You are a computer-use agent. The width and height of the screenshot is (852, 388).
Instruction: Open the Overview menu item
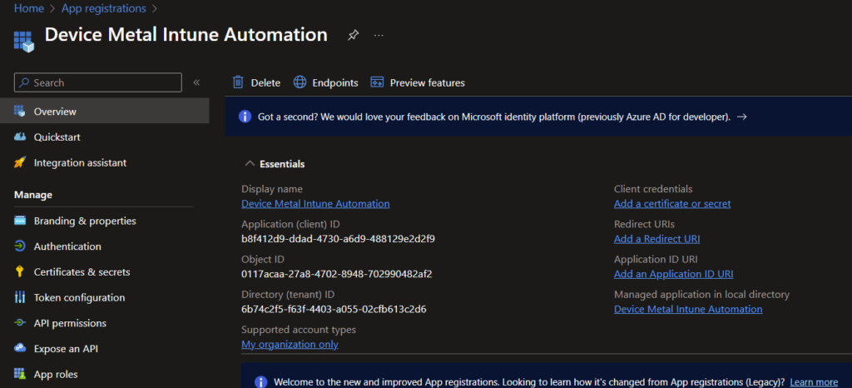point(104,112)
